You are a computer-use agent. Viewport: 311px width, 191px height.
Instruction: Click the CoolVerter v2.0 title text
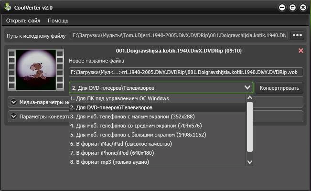click(33, 8)
